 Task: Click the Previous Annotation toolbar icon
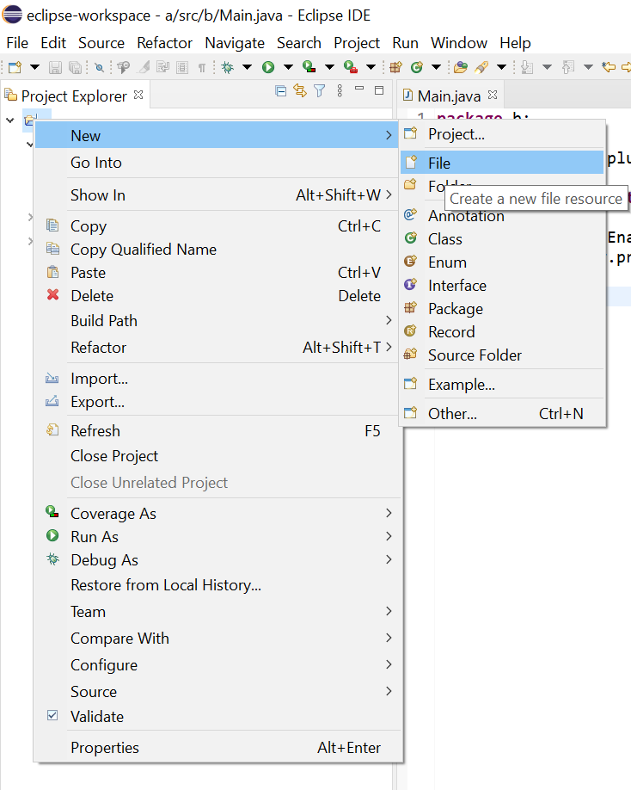click(x=568, y=67)
